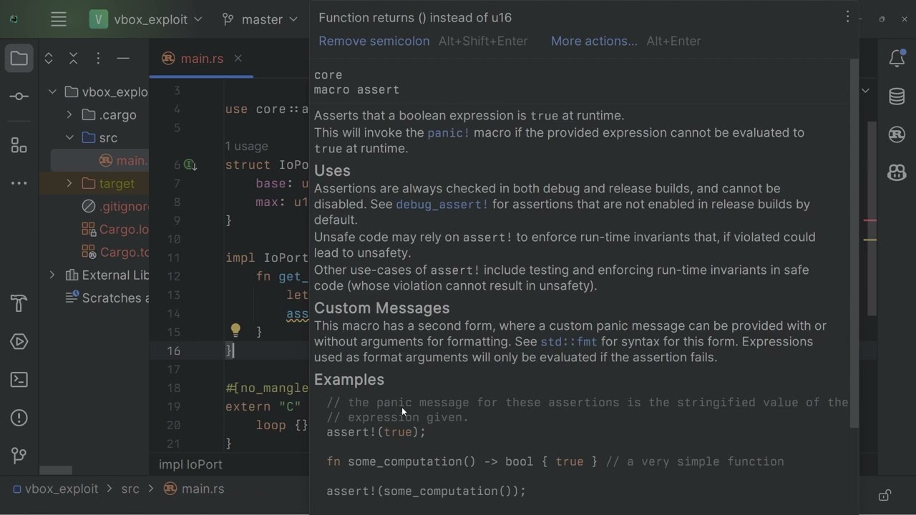Click the chevron at editor top right
Image resolution: width=916 pixels, height=515 pixels.
click(x=865, y=91)
